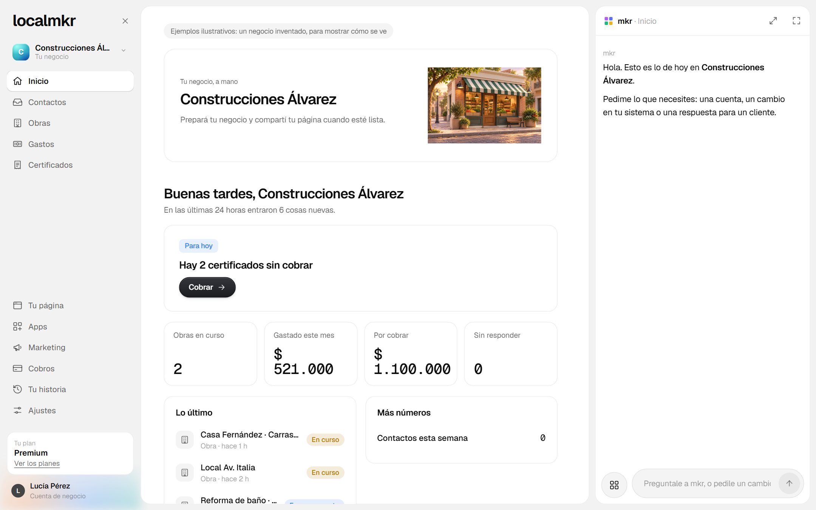Screen dimensions: 816x510
Task: Click the Premium plan label
Action: pos(31,453)
